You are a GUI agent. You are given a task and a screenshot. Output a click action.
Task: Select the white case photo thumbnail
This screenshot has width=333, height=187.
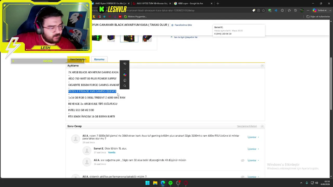pos(111,38)
